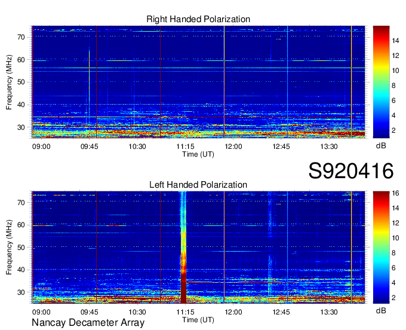Click the "Right Handed Polarization" plot title
Viewport: 406px width, 330px height.
click(x=198, y=19)
